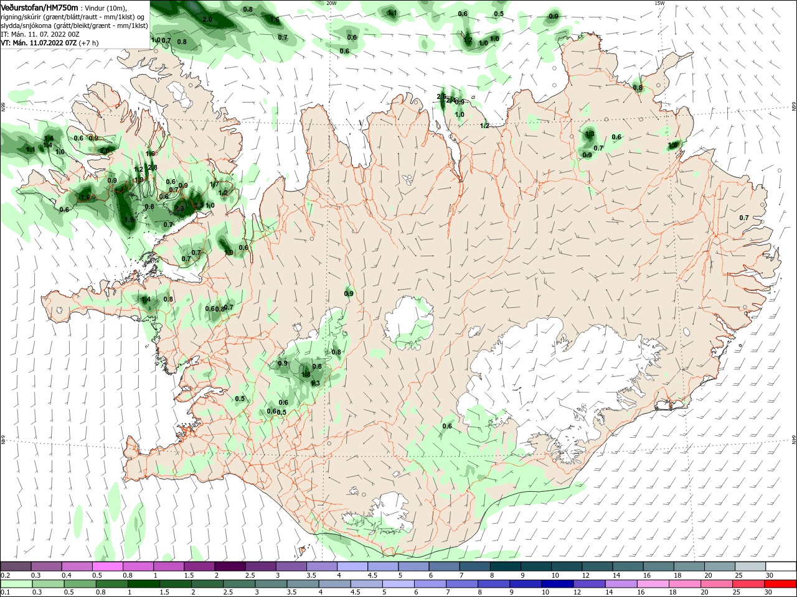797x597 pixels.
Task: Click the 2.8 precipitation value in the Westfjords
Action: coord(153,168)
